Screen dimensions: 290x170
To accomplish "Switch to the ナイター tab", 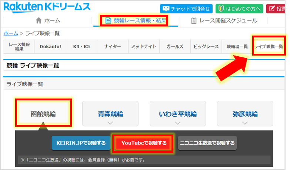I will (113, 47).
